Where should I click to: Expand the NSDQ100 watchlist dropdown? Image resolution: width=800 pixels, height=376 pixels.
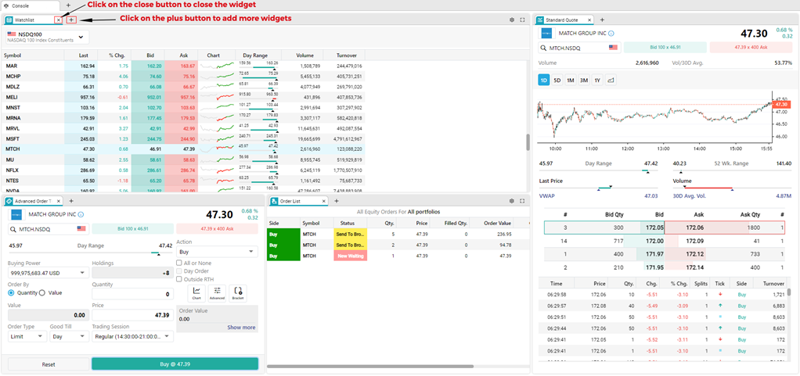(82, 36)
